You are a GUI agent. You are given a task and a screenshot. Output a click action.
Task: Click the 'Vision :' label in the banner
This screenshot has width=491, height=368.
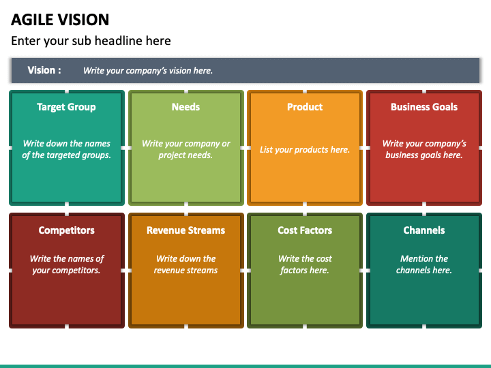click(44, 70)
